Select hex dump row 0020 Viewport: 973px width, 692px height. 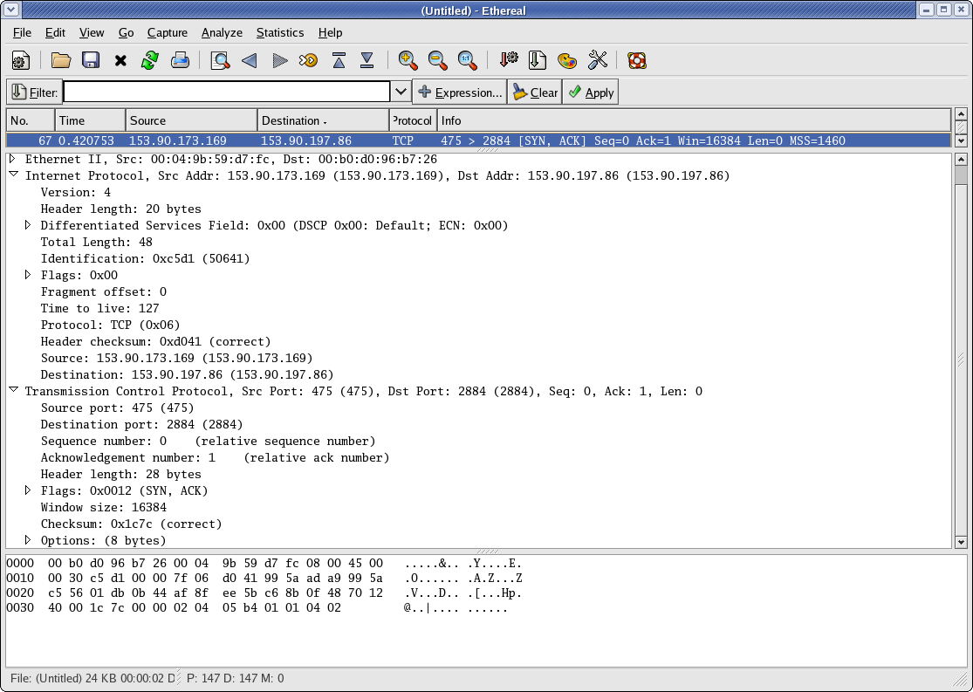pyautogui.click(x=264, y=593)
